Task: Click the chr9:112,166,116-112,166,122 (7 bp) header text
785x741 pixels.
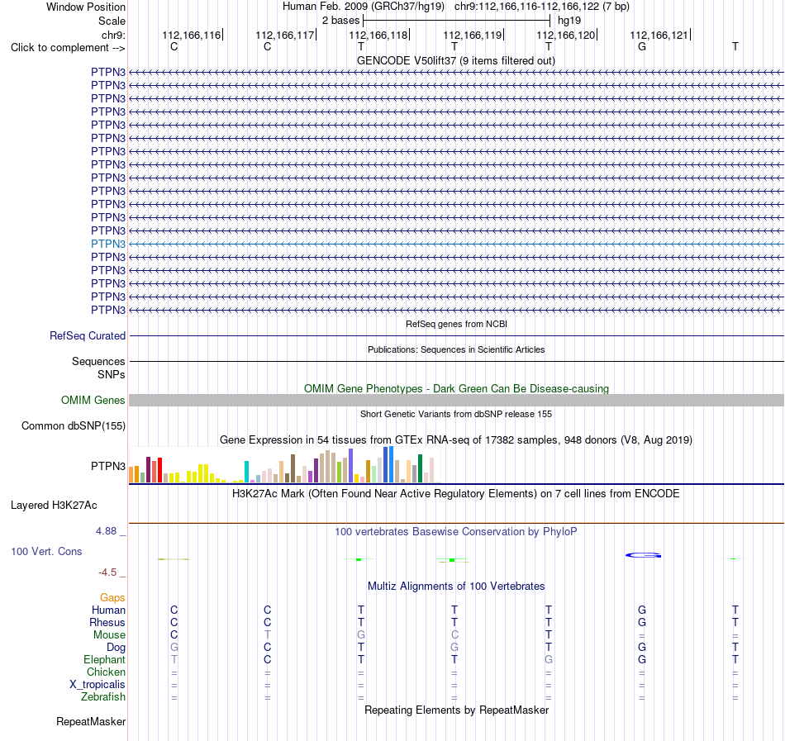Action: [542, 7]
